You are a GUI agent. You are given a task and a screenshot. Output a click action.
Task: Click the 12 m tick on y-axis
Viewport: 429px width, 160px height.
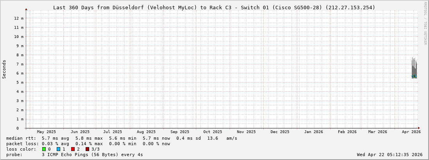click(19, 18)
